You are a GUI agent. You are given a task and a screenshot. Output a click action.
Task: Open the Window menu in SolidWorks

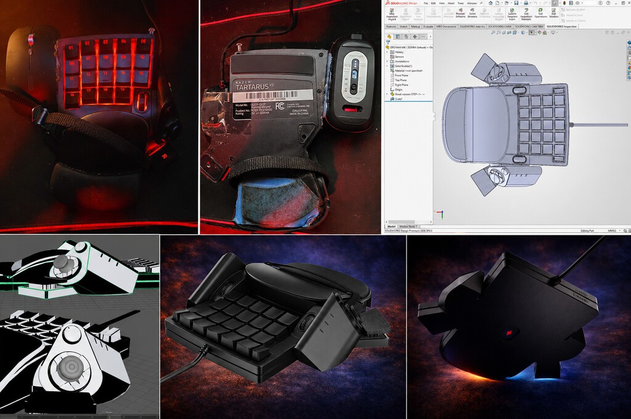[x=472, y=3]
